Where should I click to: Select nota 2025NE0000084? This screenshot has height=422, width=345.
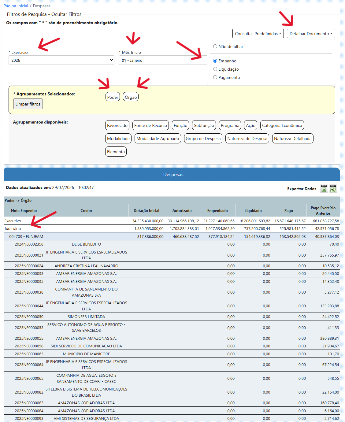[x=29, y=411]
